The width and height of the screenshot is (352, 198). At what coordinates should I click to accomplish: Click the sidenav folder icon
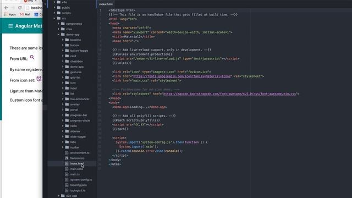[x=67, y=131]
